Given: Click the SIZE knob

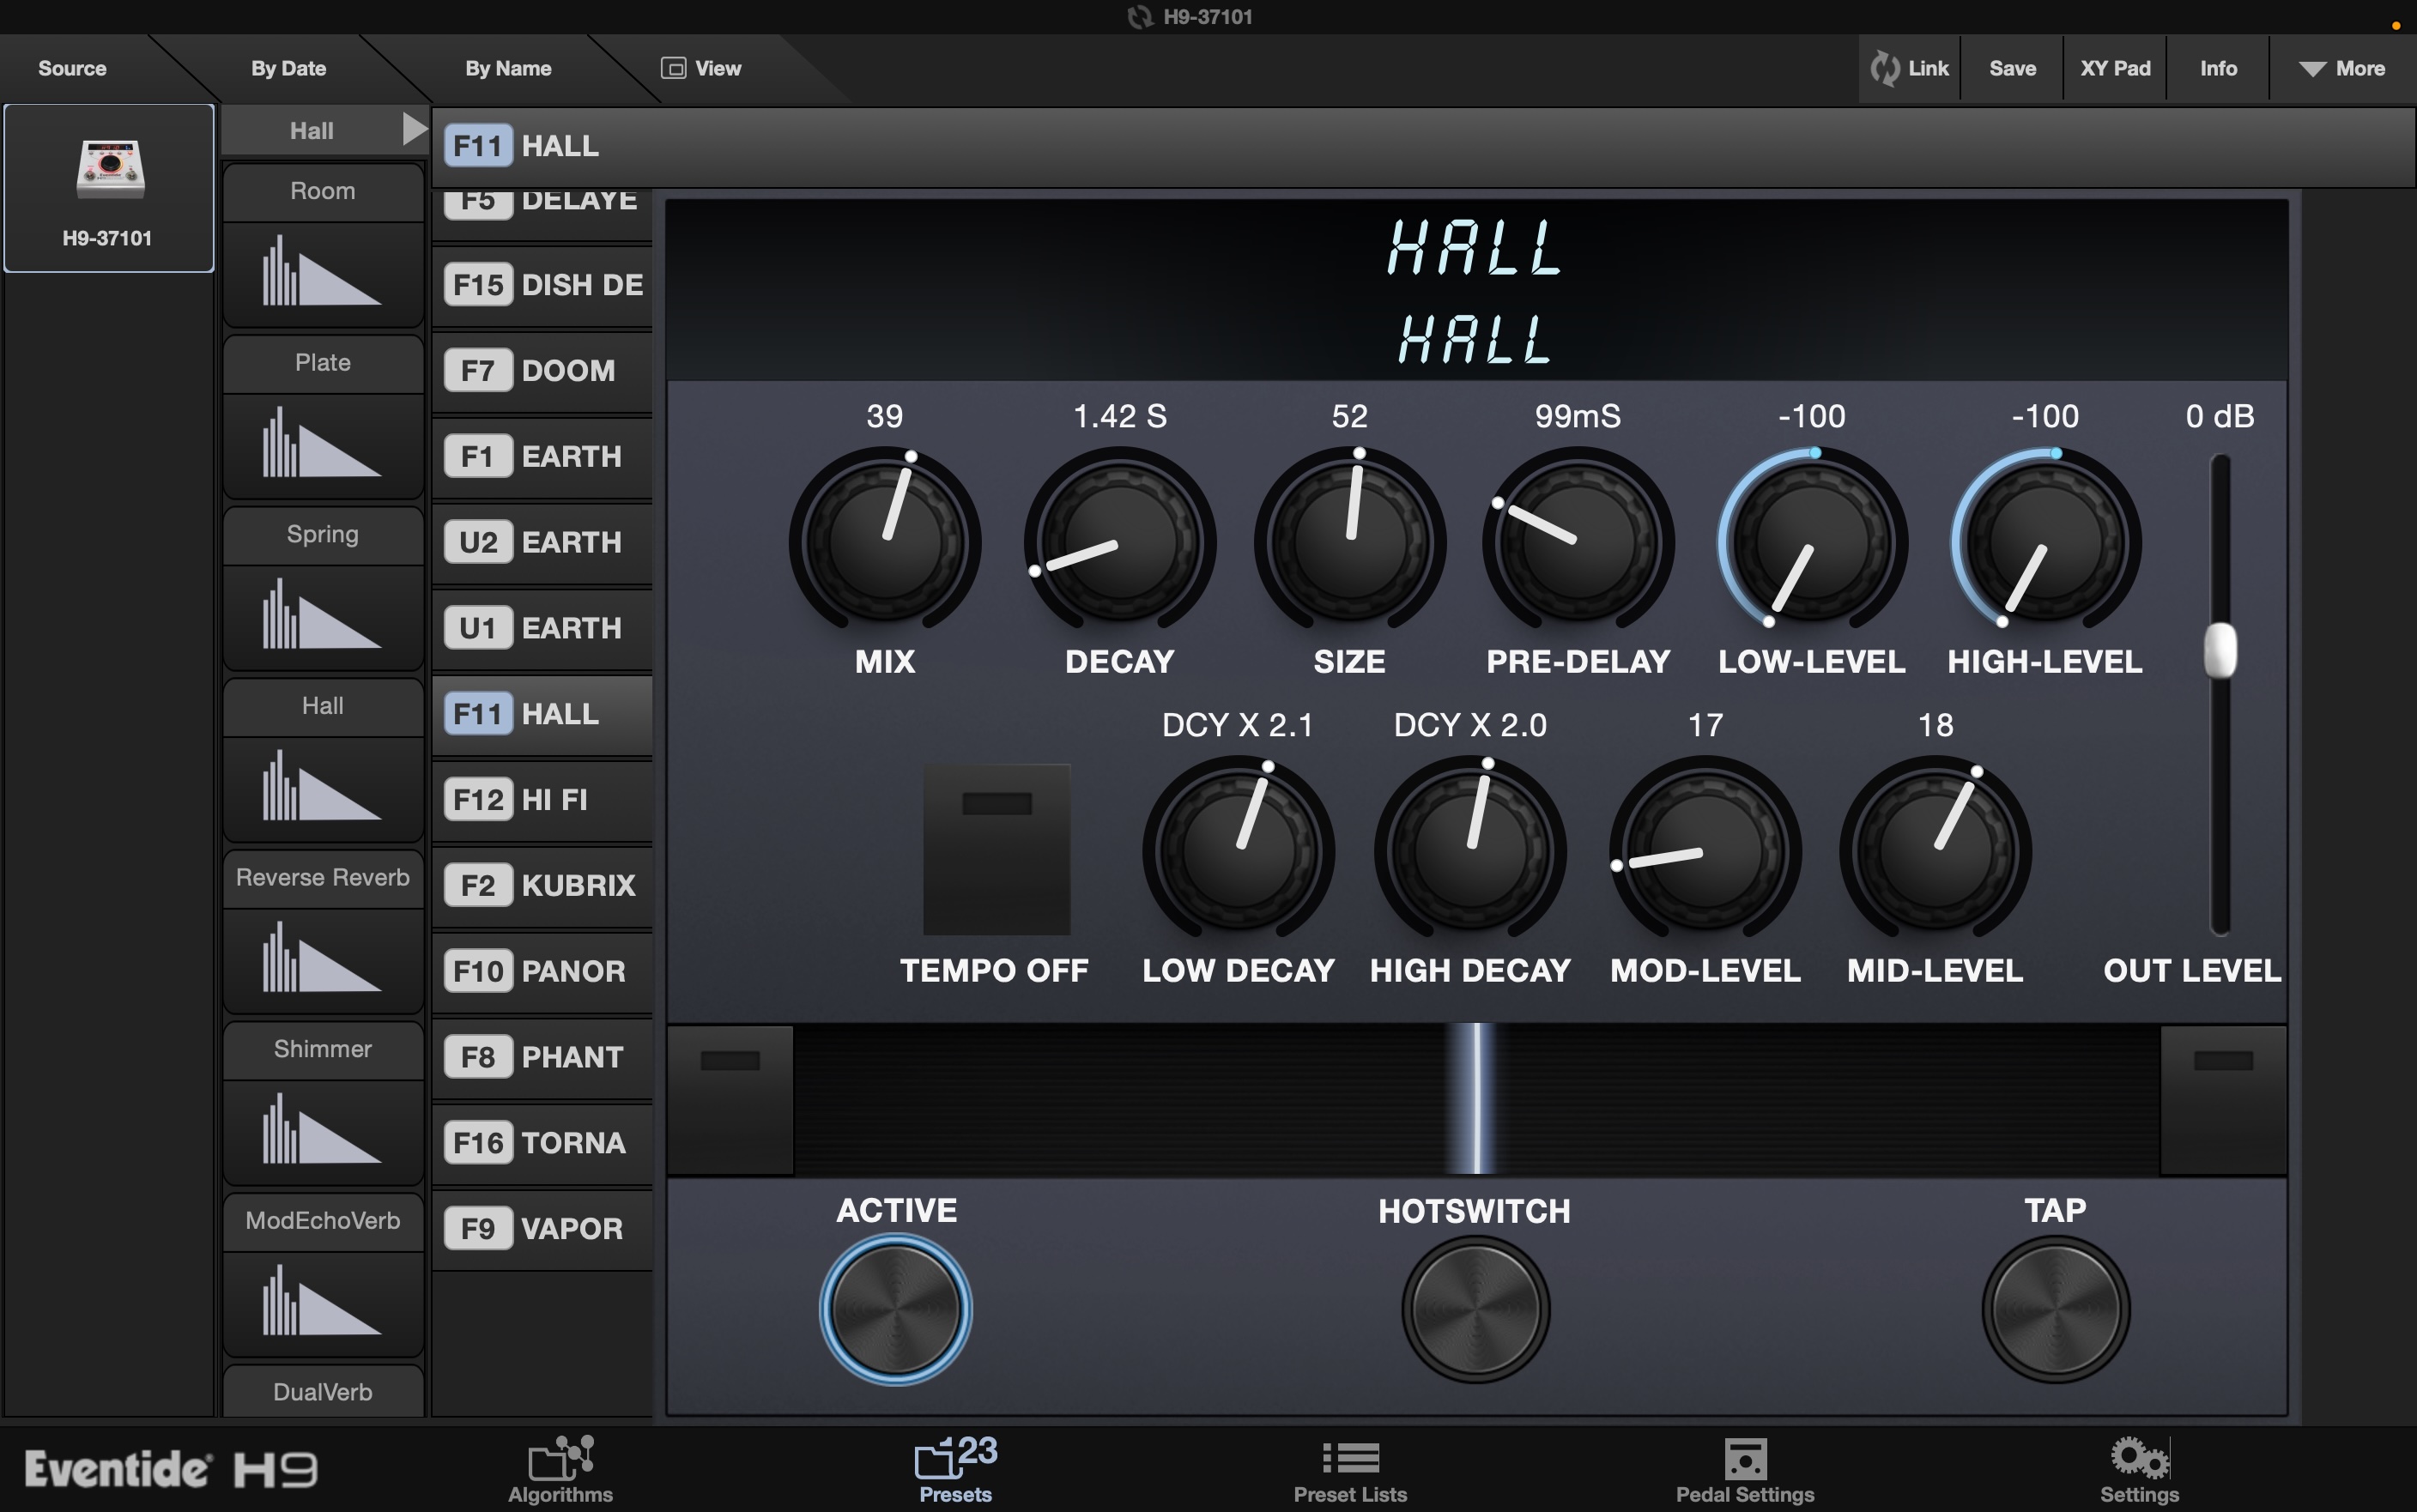Looking at the screenshot, I should [1350, 543].
